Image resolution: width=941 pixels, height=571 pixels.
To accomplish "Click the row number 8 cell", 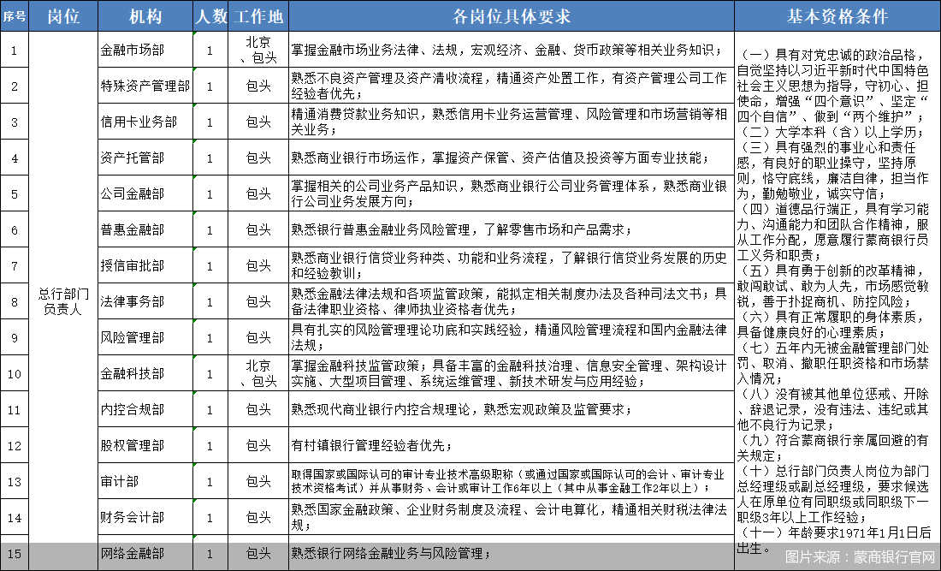I will pyautogui.click(x=15, y=301).
